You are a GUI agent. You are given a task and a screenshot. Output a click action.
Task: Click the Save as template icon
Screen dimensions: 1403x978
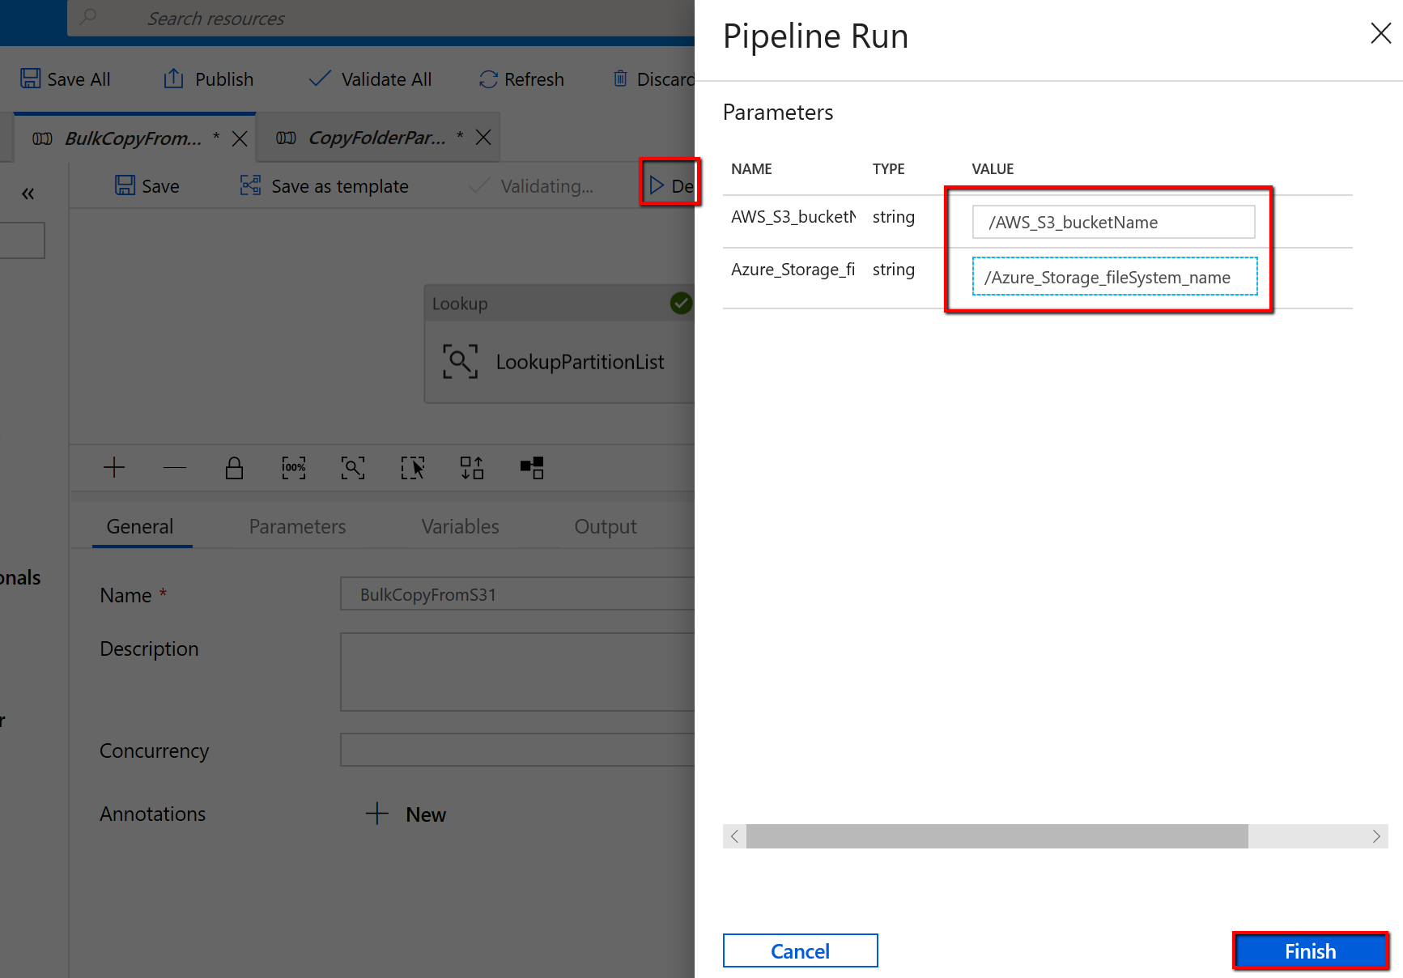(x=250, y=185)
